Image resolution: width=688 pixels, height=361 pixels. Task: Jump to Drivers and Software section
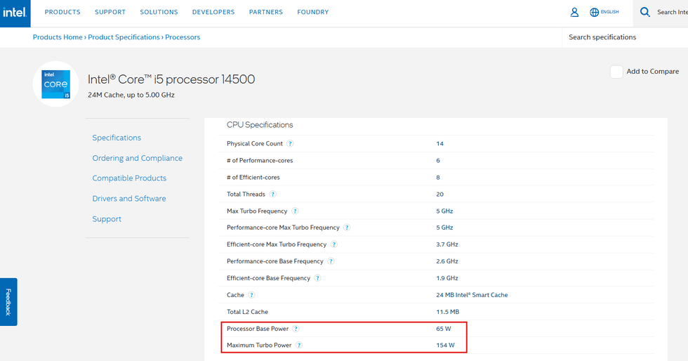tap(129, 199)
